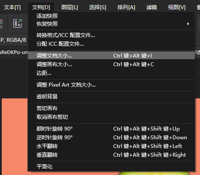Select 顺时针旋转 90° entry
The image size is (200, 175).
pyautogui.click(x=111, y=129)
